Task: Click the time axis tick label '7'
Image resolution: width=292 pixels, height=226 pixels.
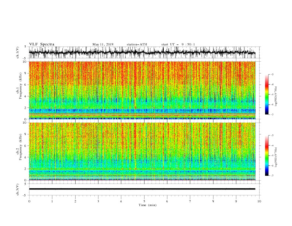Action: (x=190, y=201)
